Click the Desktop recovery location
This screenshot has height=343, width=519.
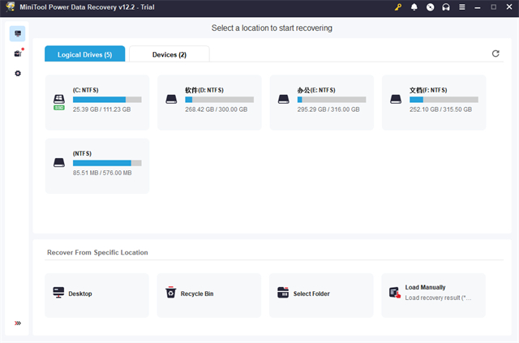pyautogui.click(x=97, y=294)
